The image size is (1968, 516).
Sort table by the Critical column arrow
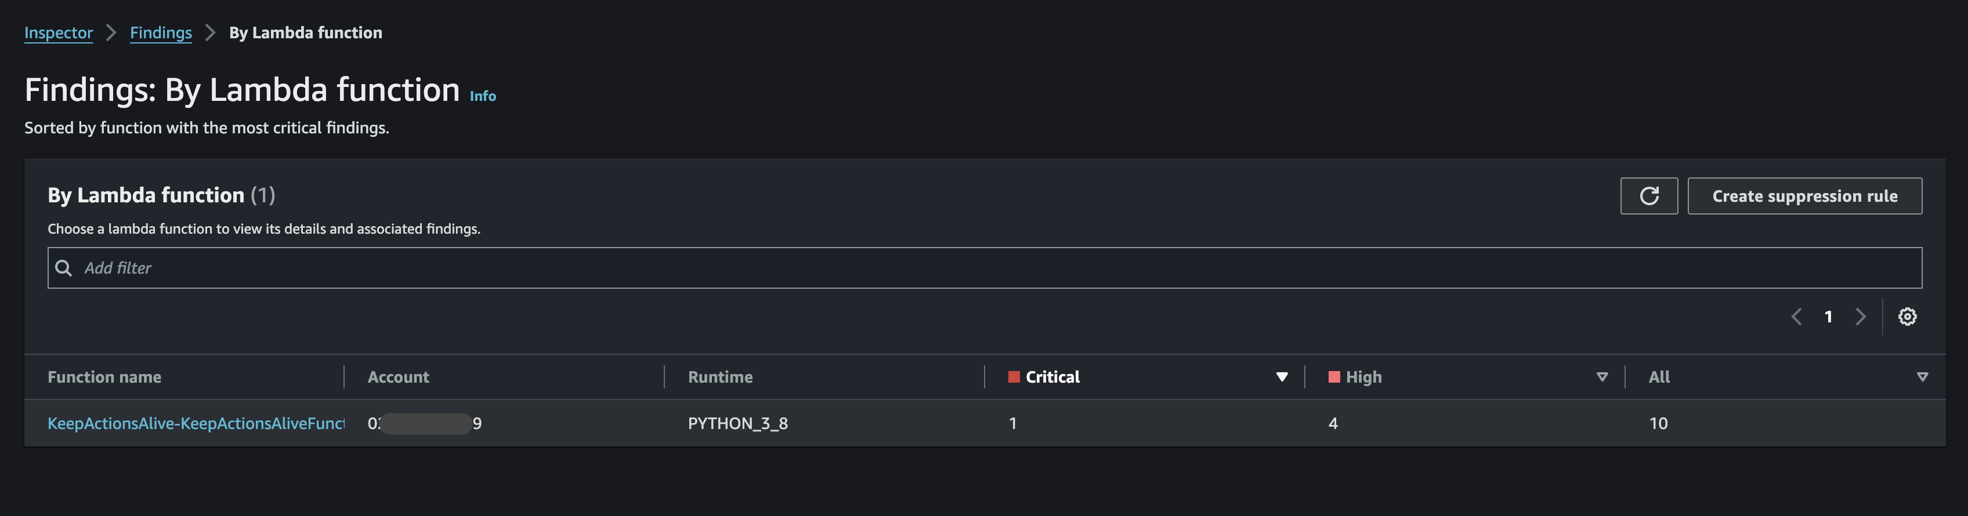pos(1282,376)
